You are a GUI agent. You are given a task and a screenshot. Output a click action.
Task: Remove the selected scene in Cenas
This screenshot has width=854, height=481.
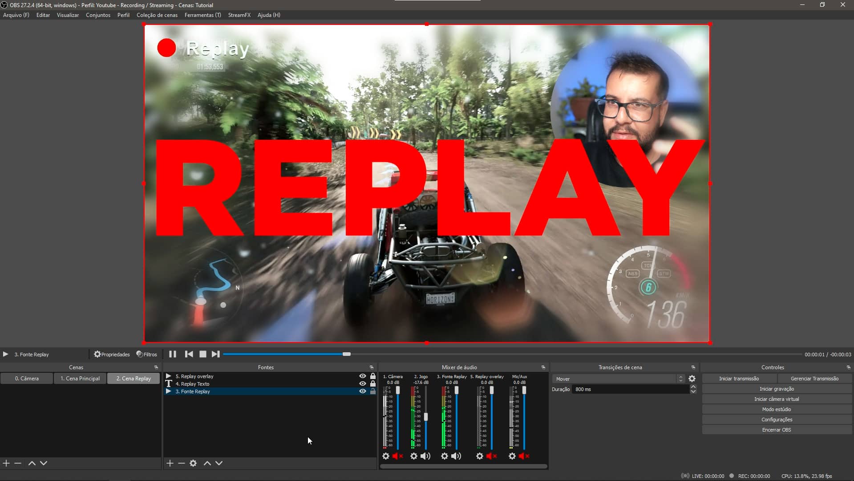[18, 463]
